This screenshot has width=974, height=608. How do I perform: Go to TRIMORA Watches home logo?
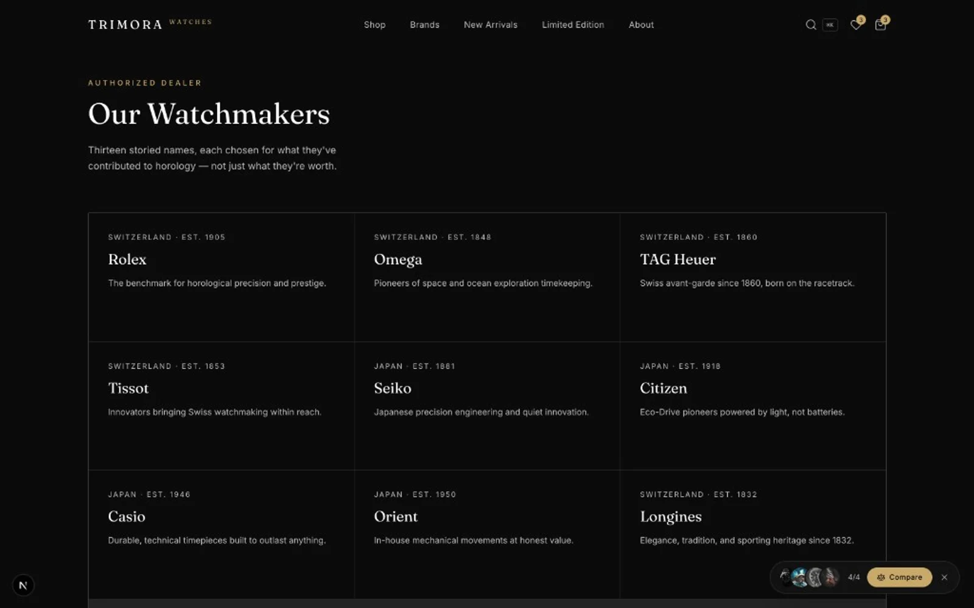pyautogui.click(x=150, y=24)
